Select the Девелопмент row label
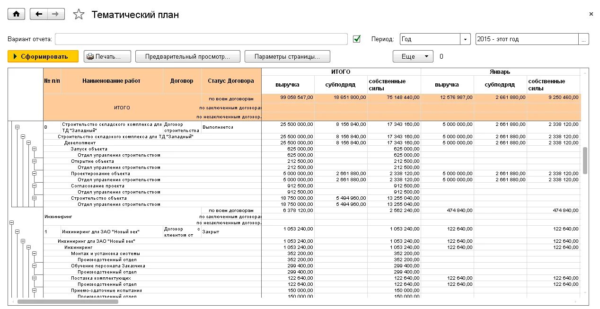600x309 pixels. click(x=80, y=142)
